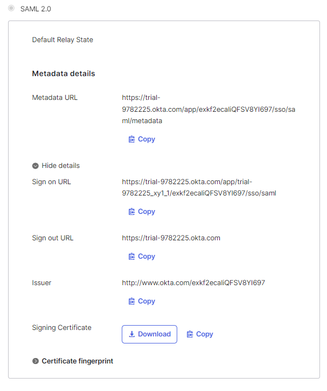The width and height of the screenshot is (327, 391).
Task: Click the Issuer field label
Action: 41,283
